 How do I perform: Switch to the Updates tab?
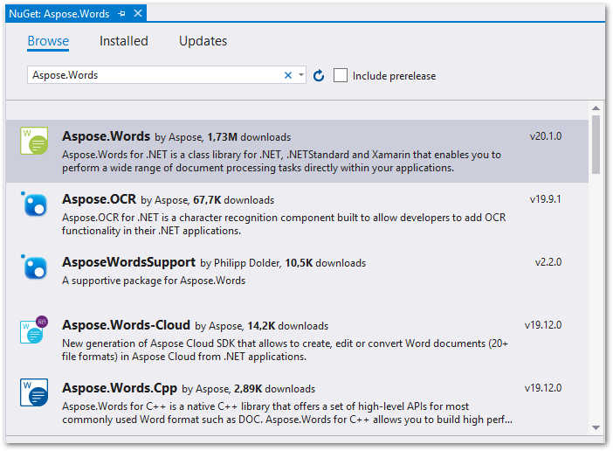click(203, 41)
